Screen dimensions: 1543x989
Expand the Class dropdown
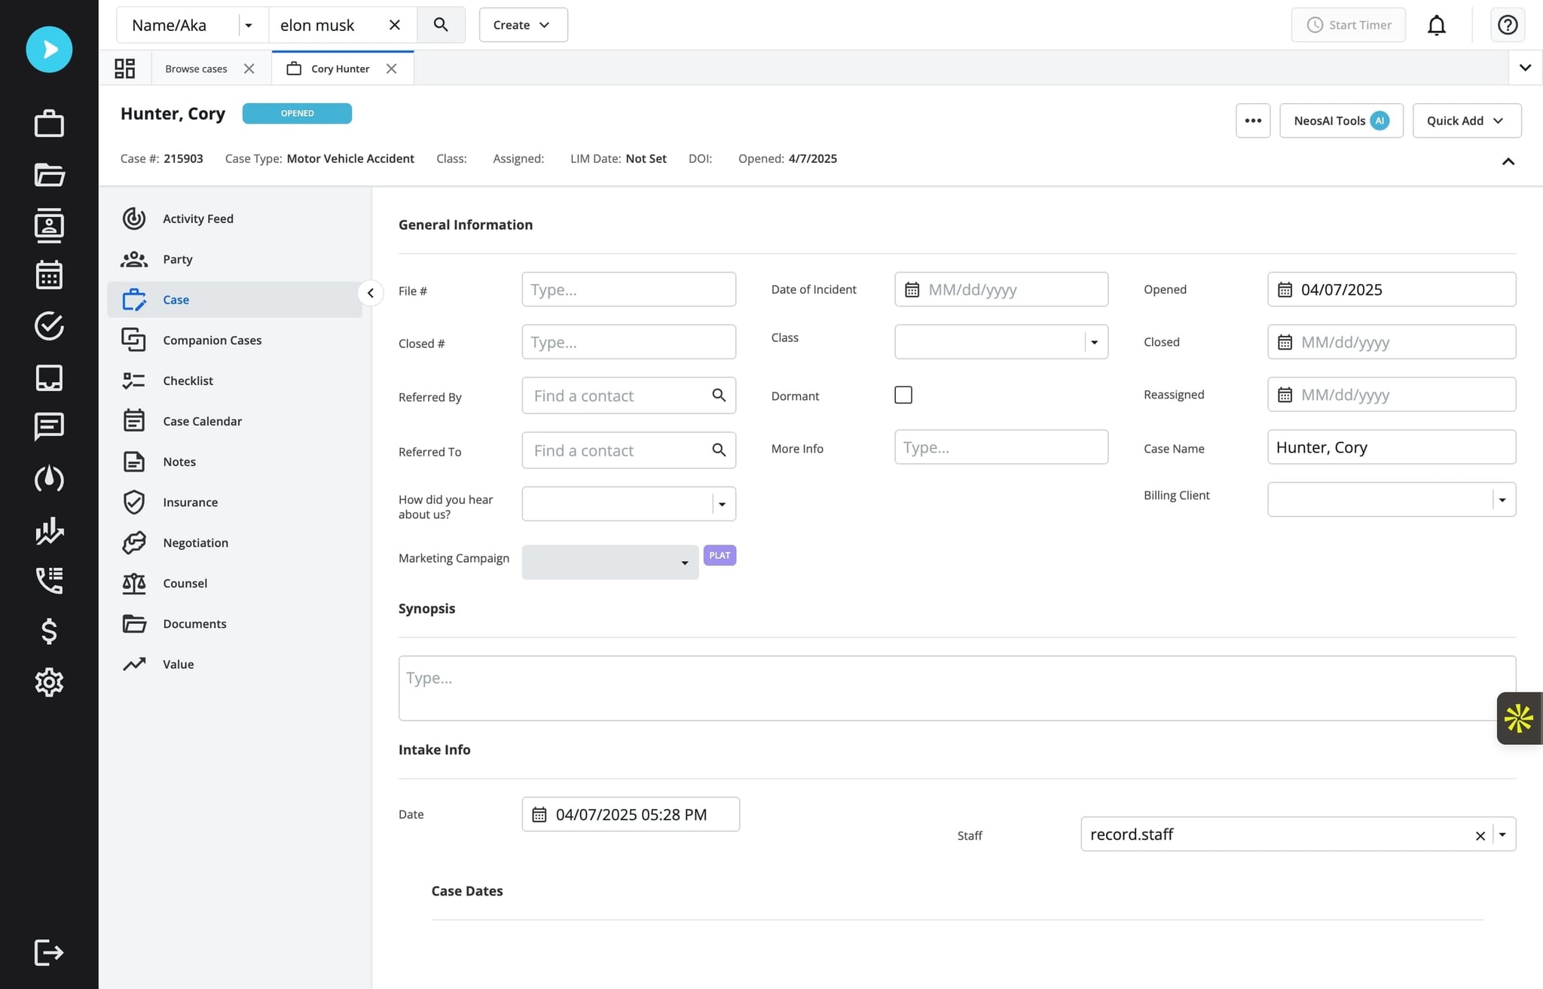1094,341
